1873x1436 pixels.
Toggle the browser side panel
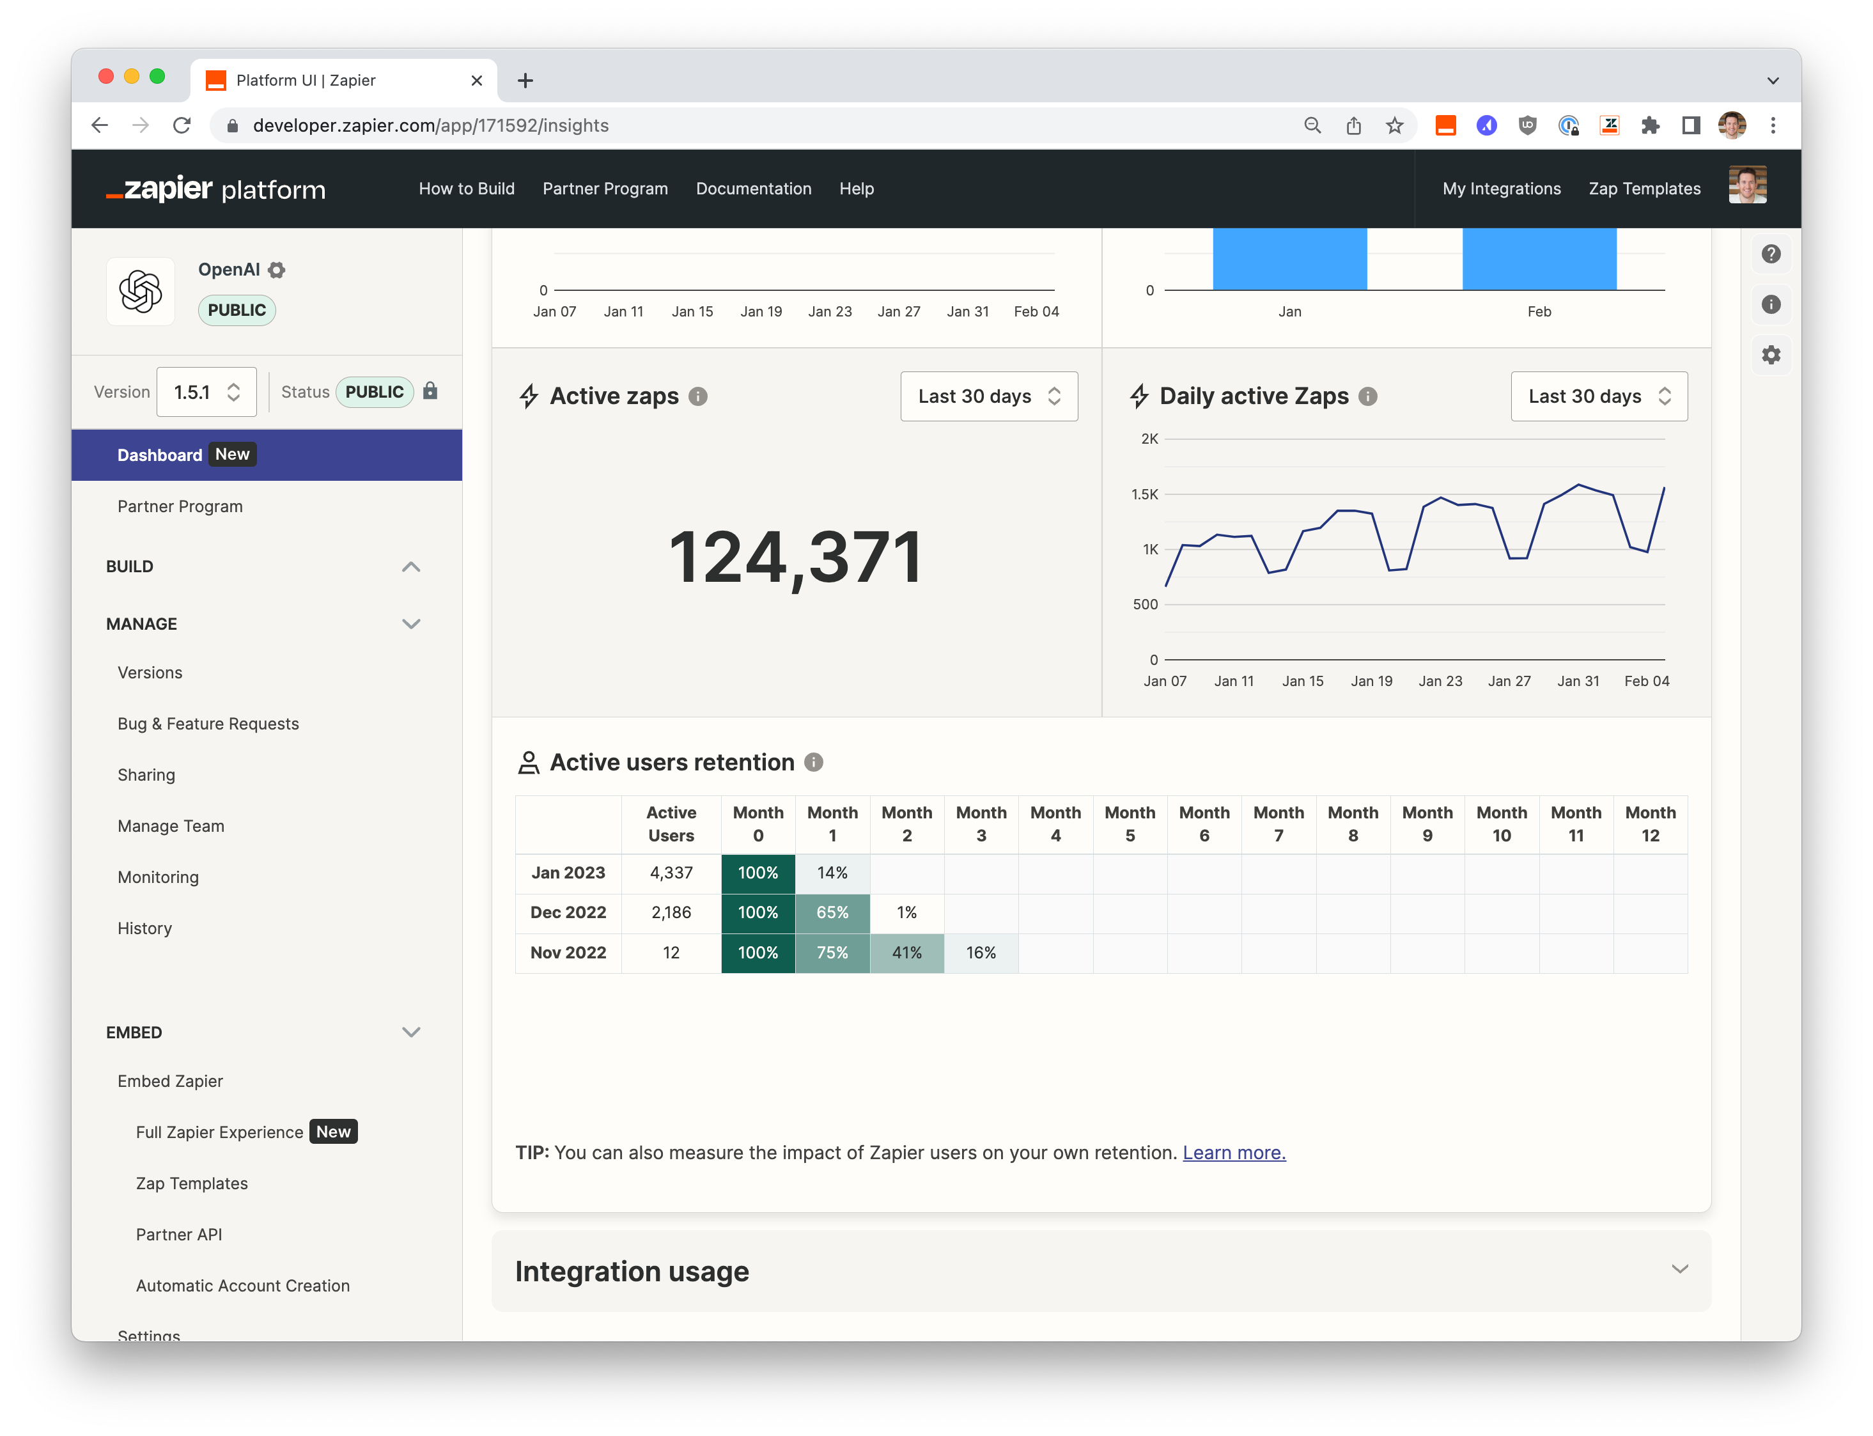1691,126
